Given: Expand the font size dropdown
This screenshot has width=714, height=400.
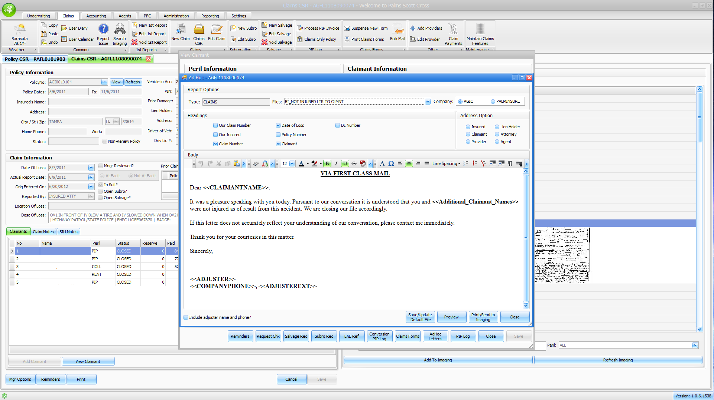Looking at the screenshot, I should [x=292, y=164].
